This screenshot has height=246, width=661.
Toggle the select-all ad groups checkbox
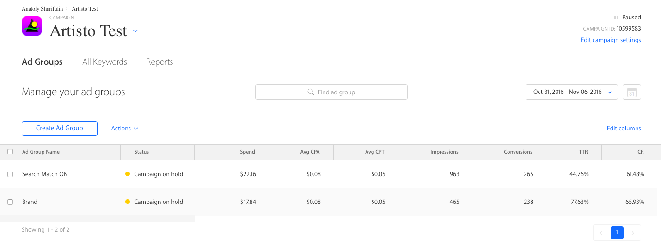click(x=10, y=152)
